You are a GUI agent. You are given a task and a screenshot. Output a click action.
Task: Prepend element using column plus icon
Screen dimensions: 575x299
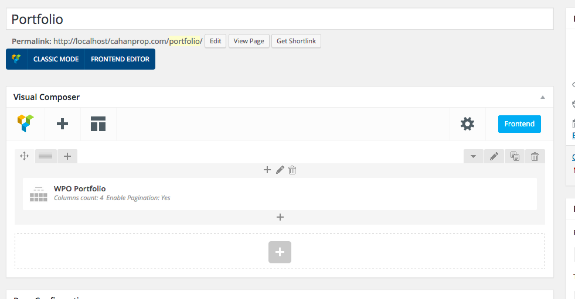click(267, 170)
